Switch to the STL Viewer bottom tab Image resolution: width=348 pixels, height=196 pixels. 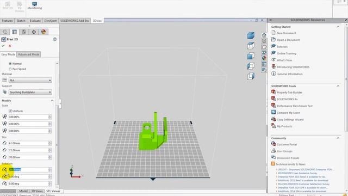53,191
